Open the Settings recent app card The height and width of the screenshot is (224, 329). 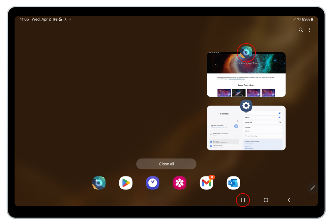point(246,128)
